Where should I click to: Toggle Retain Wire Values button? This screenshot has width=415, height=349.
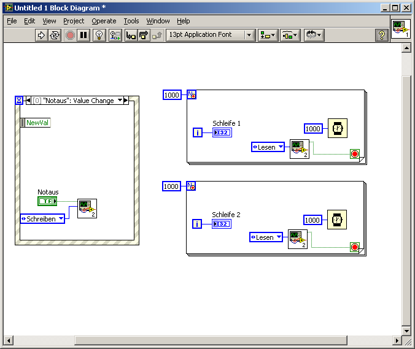click(x=115, y=35)
